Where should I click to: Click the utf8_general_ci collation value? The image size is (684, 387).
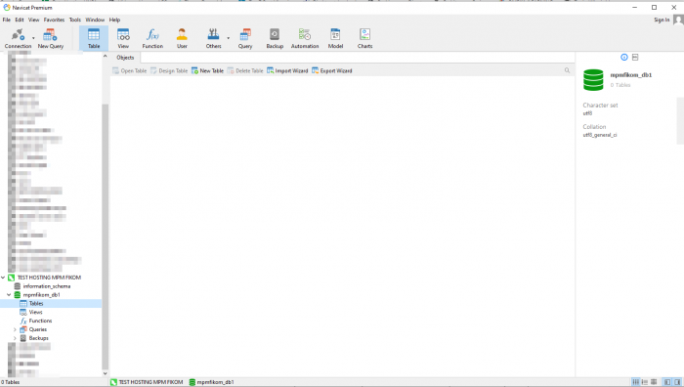(600, 135)
